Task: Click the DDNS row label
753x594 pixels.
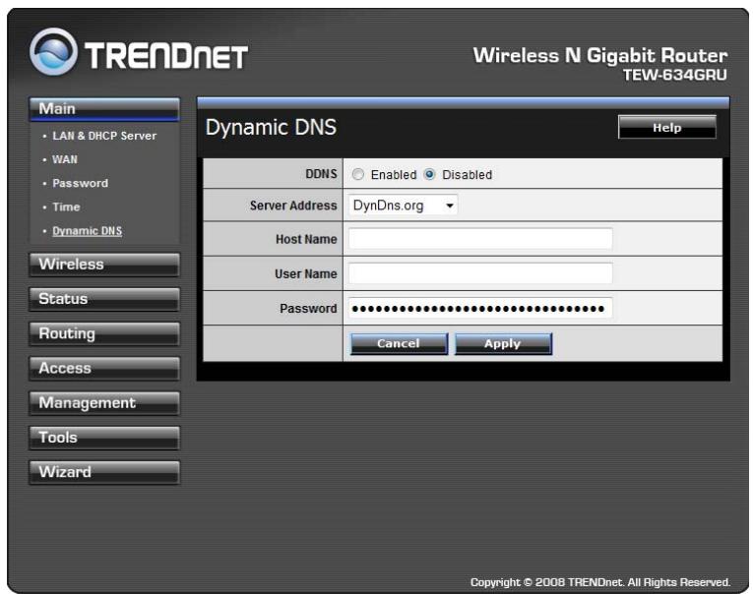Action: tap(321, 174)
